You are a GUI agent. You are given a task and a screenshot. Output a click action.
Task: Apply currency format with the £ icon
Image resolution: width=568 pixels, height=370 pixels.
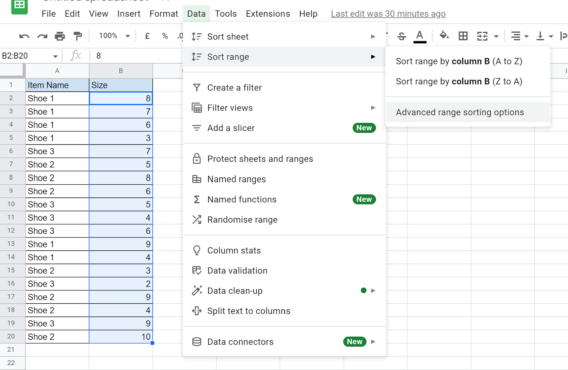coord(147,36)
